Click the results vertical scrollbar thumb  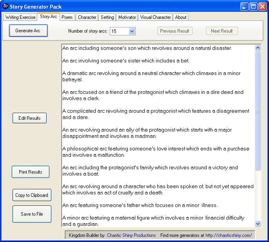258,111
